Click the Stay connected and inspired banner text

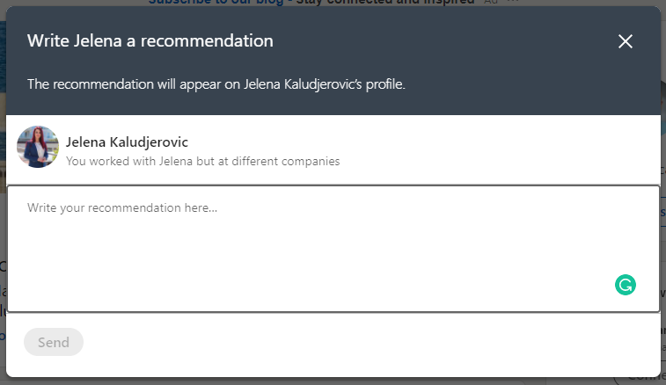pos(385,2)
